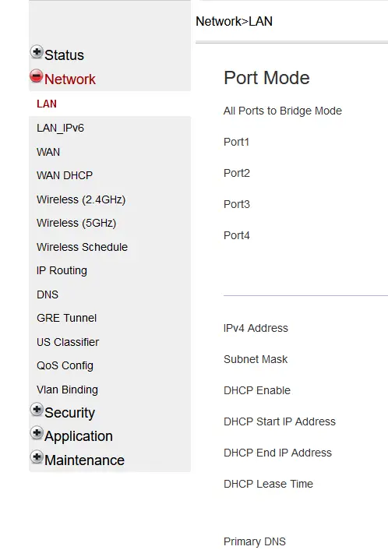
Task: Open GRE Tunnel configuration
Action: [x=66, y=318]
